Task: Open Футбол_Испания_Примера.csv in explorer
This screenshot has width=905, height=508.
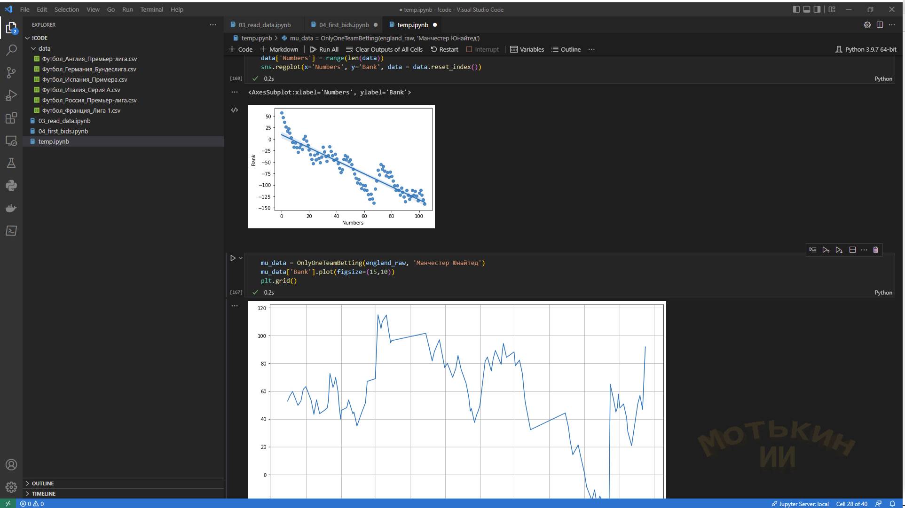Action: (x=85, y=79)
